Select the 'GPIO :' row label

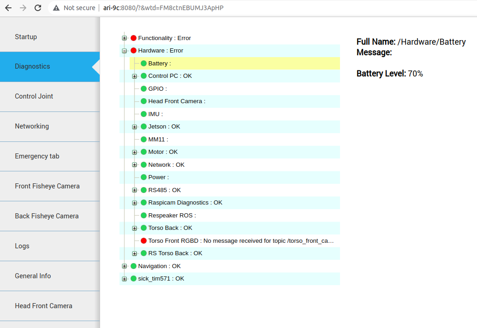click(x=158, y=89)
